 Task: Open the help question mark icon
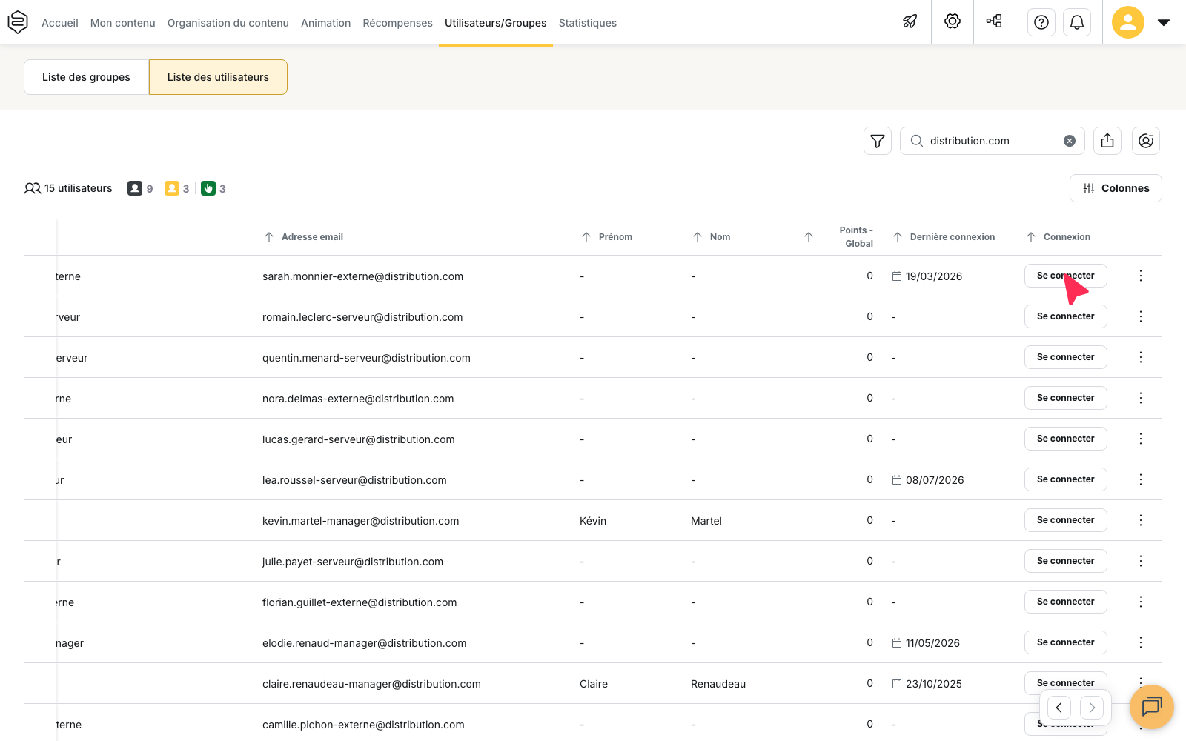(1041, 22)
